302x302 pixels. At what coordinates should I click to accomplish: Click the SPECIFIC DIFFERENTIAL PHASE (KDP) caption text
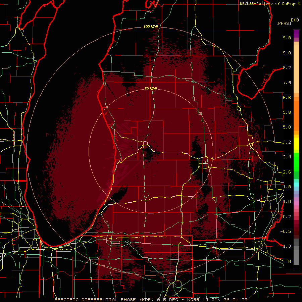[x=105, y=300]
